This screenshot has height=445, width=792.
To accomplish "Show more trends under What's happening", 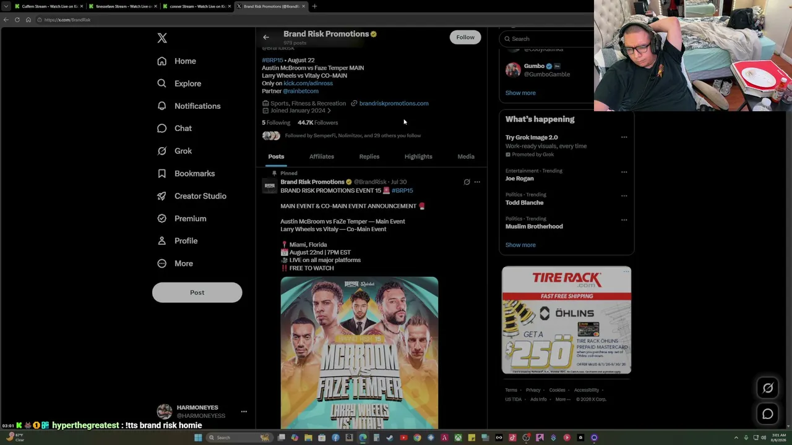I will pyautogui.click(x=520, y=245).
